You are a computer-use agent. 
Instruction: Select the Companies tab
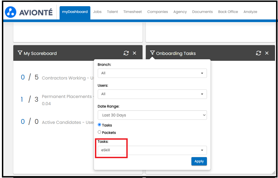pos(158,12)
